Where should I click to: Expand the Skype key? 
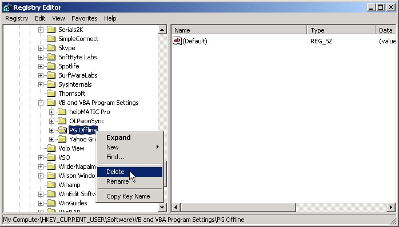pyautogui.click(x=41, y=48)
